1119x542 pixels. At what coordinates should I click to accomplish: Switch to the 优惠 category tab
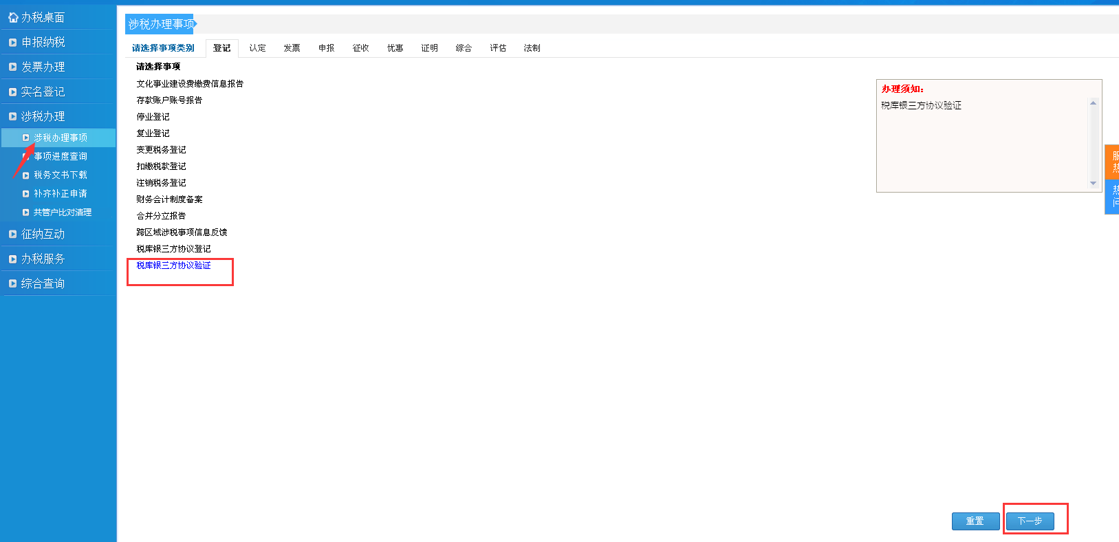click(395, 48)
